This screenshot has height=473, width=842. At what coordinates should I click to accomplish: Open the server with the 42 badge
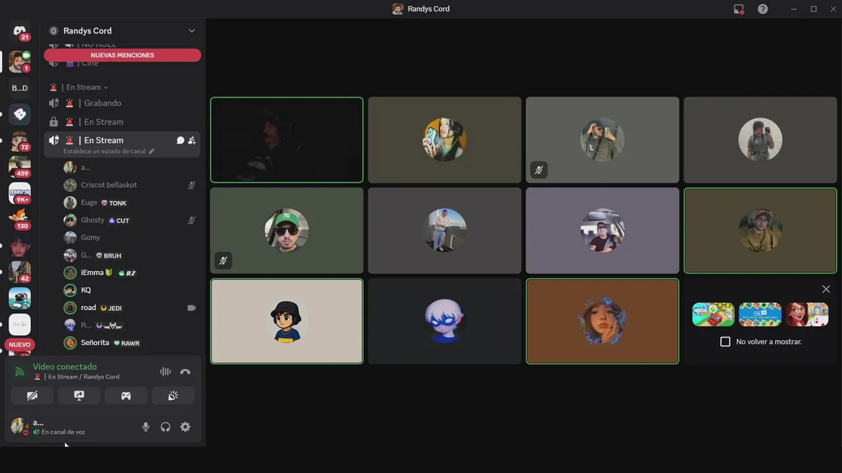point(20,272)
